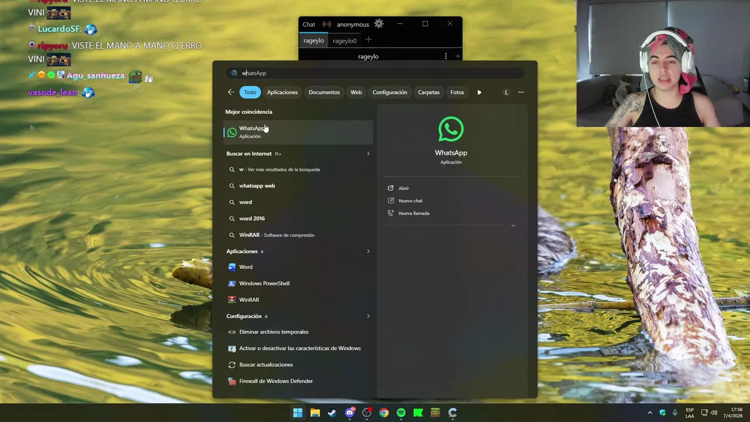Expand more WhatsApp actions chevron
750x422 pixels.
[513, 226]
